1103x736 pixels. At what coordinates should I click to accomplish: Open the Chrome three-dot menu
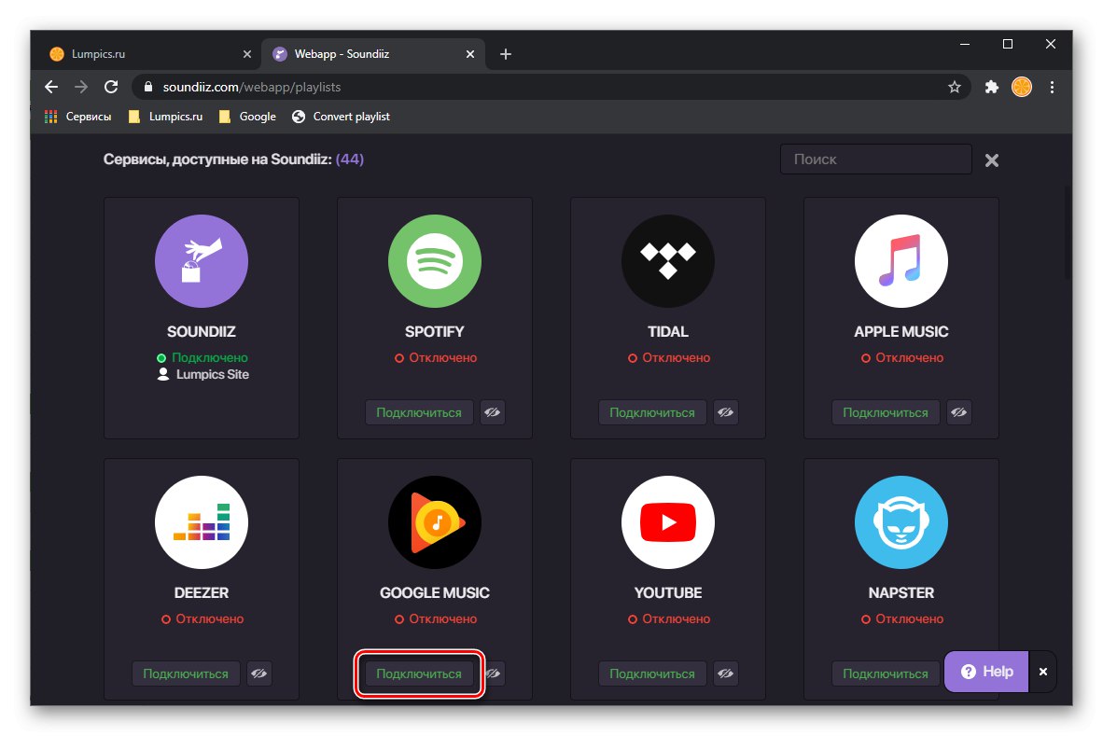tap(1052, 87)
